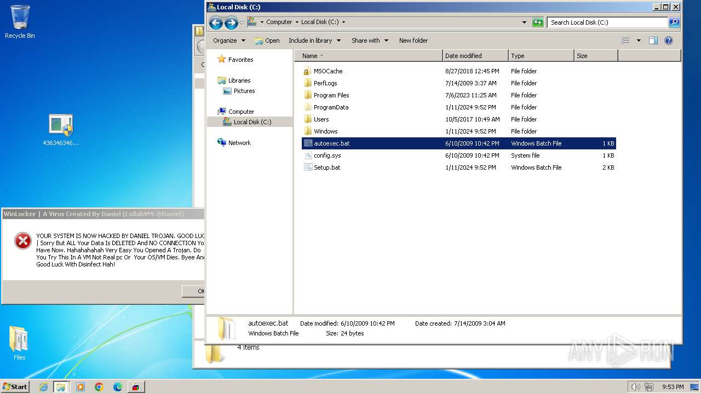Expand the arrow after Computer in breadcrumb
This screenshot has width=701, height=394.
point(297,22)
